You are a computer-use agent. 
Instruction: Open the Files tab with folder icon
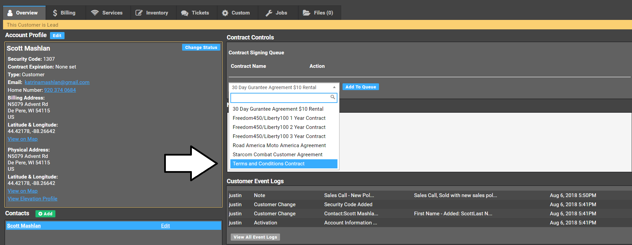coord(318,13)
